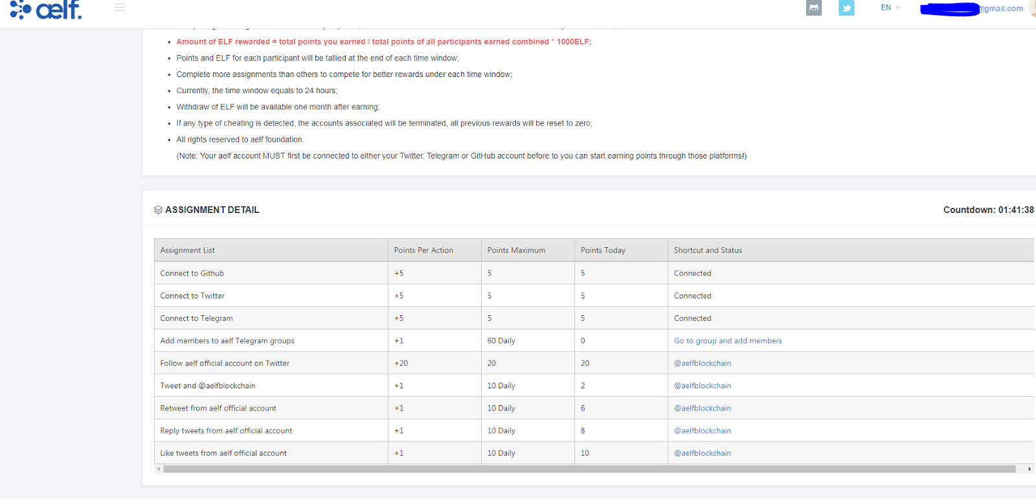This screenshot has width=1036, height=499.
Task: Click the 'If any type of cheating' rule
Action: [384, 123]
